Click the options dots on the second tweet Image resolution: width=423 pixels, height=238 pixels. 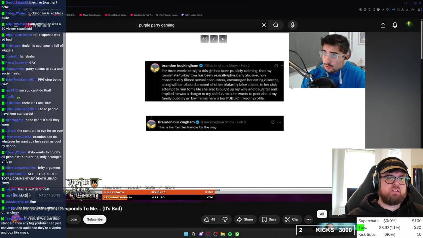pyautogui.click(x=279, y=122)
